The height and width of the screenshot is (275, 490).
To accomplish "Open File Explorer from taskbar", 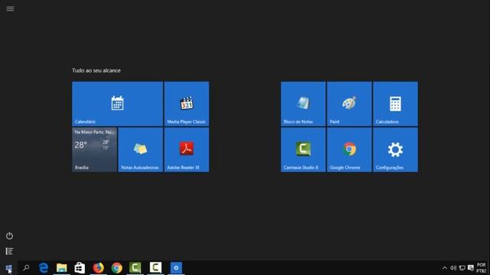I will [61, 268].
